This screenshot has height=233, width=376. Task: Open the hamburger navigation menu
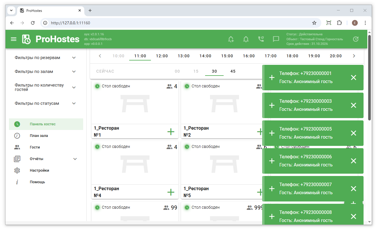click(14, 39)
